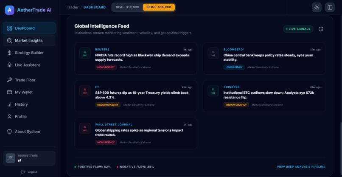Image resolution: width=342 pixels, height=177 pixels.
Task: Click the sentiment badge on the Wall Street Journal card
Action: [85, 128]
